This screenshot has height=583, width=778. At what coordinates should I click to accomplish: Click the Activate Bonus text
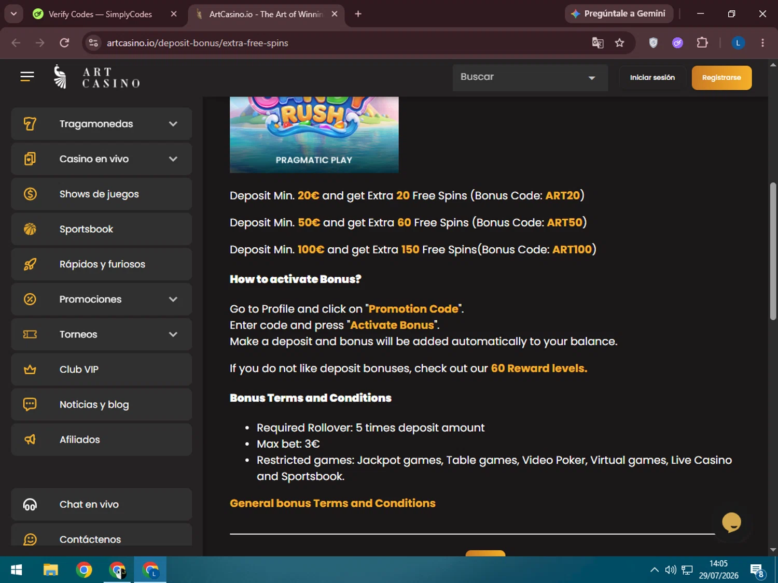click(392, 325)
